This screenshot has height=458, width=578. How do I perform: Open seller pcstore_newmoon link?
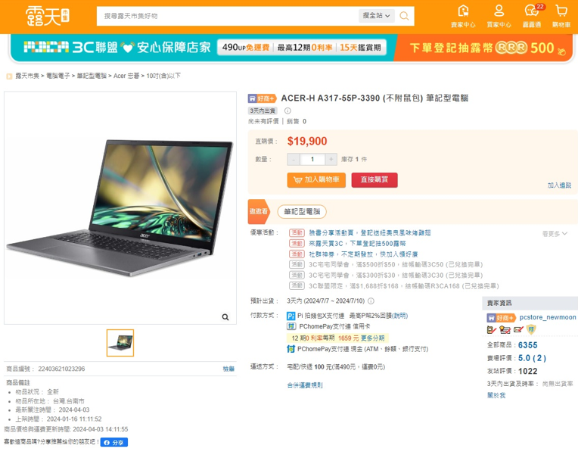click(x=548, y=317)
